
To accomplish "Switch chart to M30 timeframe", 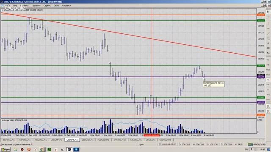I will [x=268, y=75].
